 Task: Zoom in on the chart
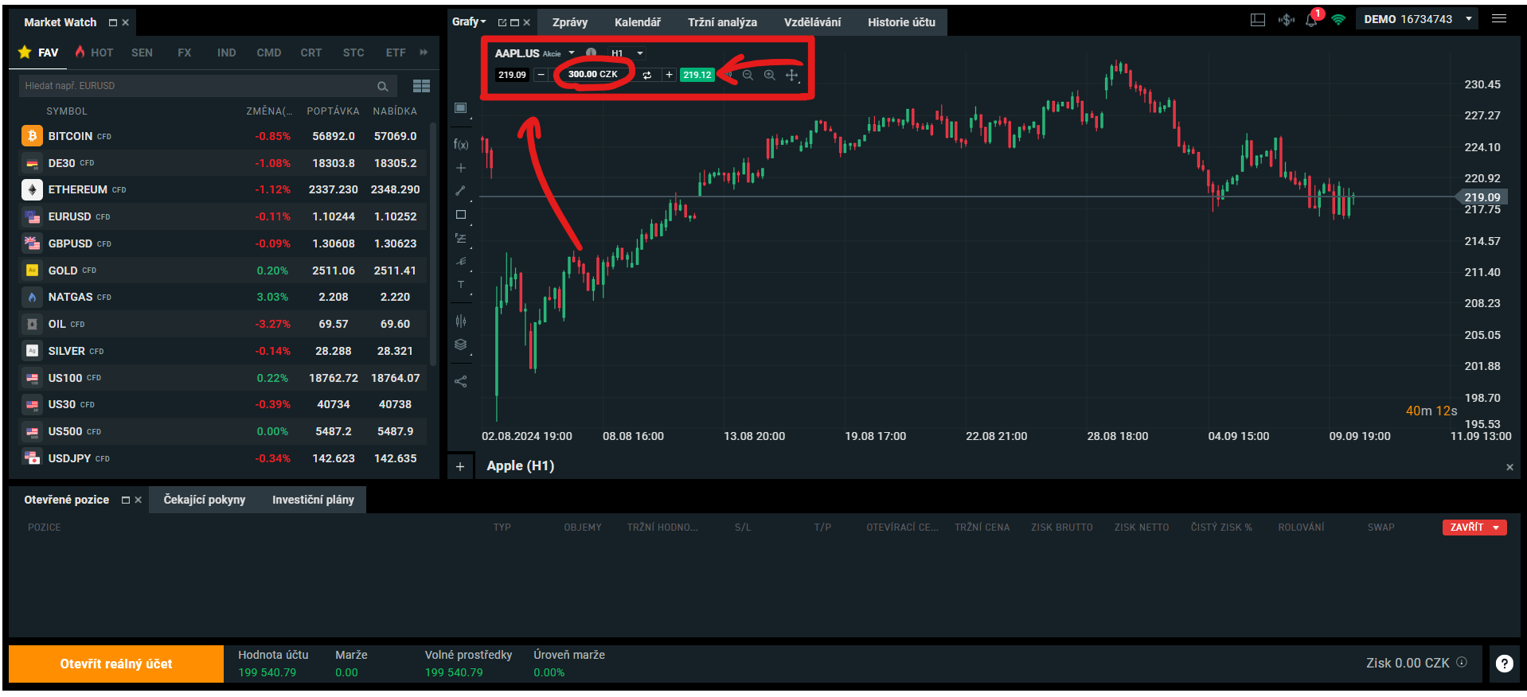(769, 75)
